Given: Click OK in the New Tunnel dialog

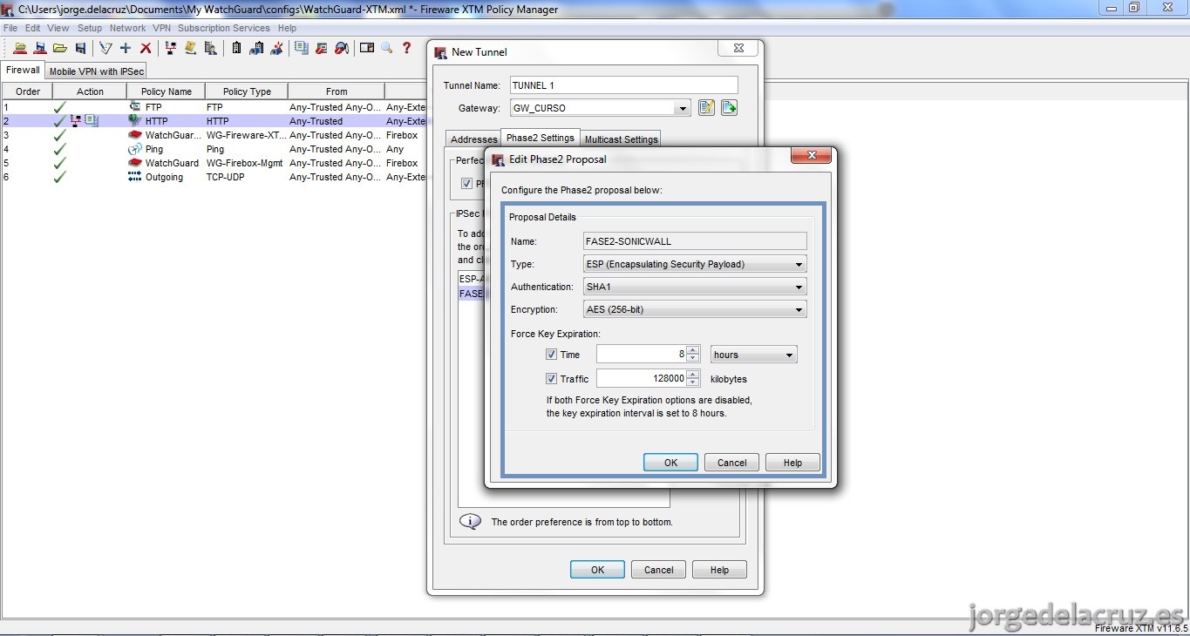Looking at the screenshot, I should click(597, 570).
